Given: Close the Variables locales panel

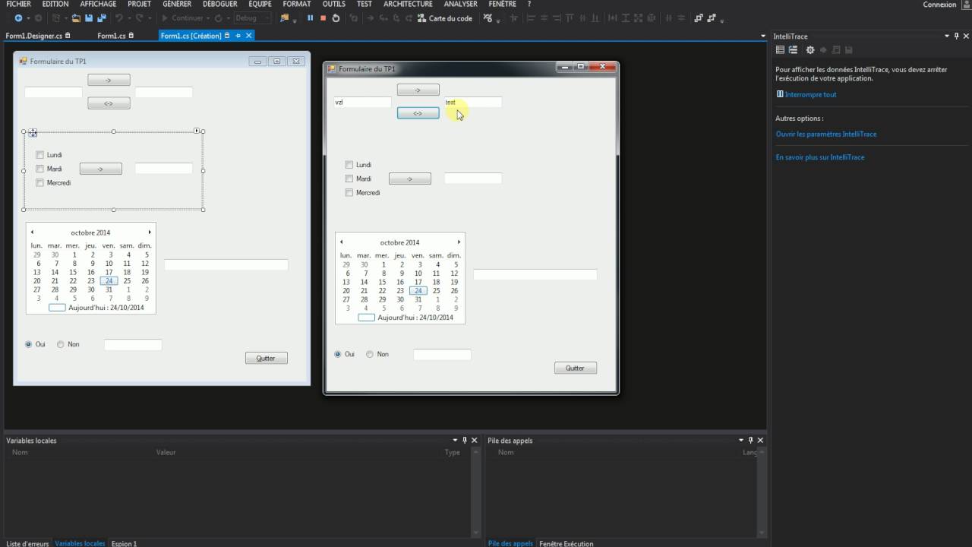Looking at the screenshot, I should (x=475, y=440).
